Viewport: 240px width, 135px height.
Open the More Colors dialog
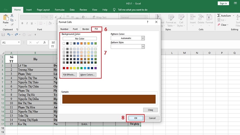87,75
